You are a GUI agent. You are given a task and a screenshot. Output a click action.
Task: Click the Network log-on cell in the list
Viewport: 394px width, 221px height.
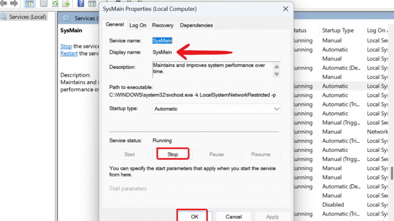[377, 132]
